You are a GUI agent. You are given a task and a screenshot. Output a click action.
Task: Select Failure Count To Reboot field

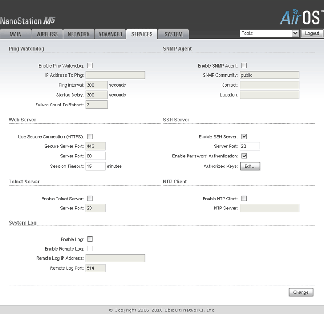tap(96, 105)
